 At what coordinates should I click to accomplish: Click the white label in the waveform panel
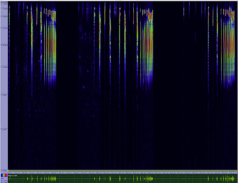13,176
